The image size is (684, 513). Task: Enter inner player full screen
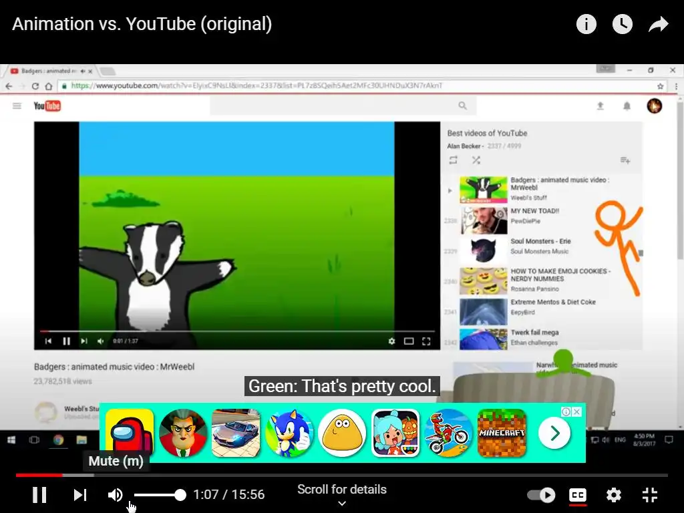(426, 341)
